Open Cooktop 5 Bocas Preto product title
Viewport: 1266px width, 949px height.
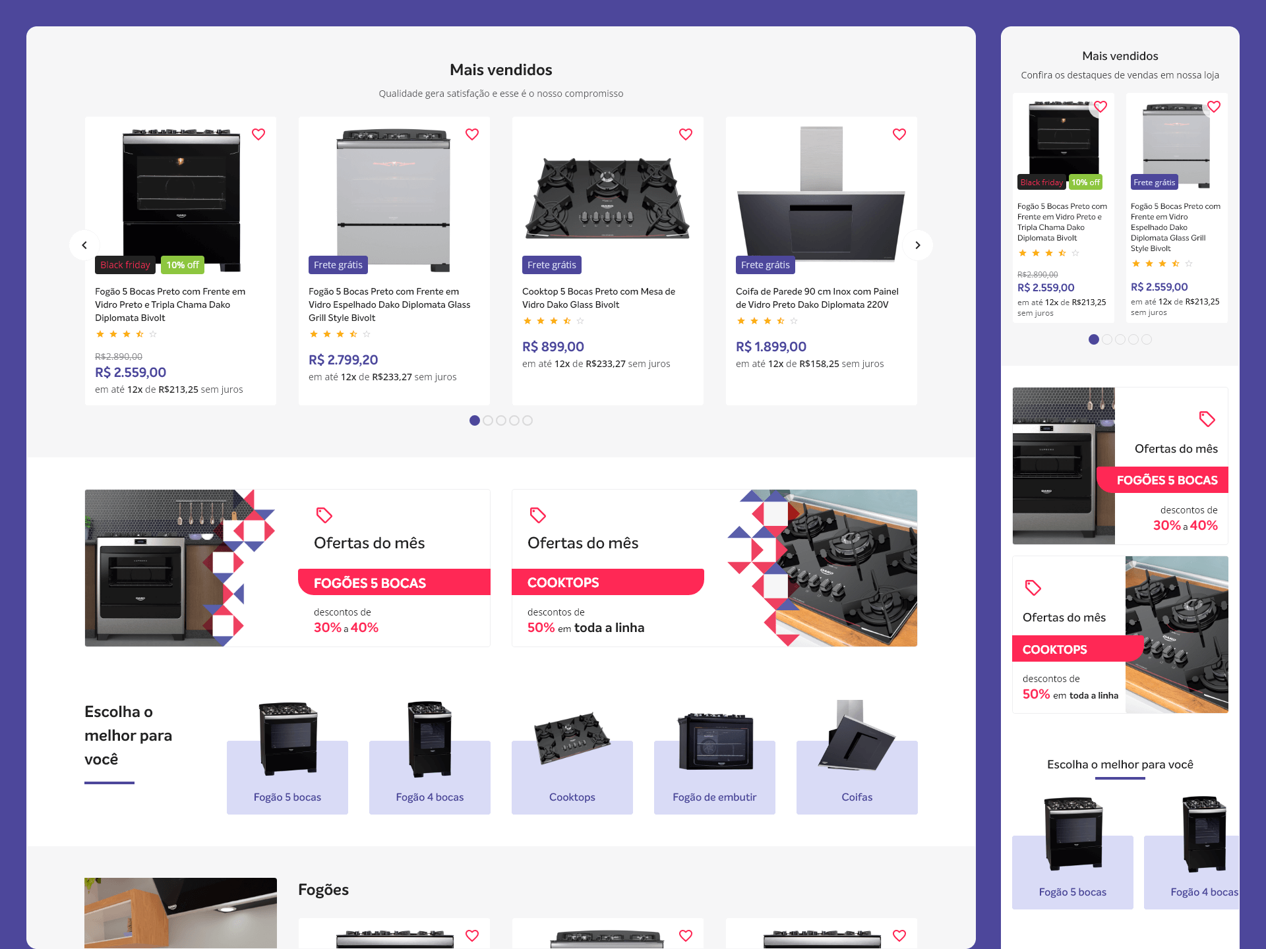pos(599,298)
